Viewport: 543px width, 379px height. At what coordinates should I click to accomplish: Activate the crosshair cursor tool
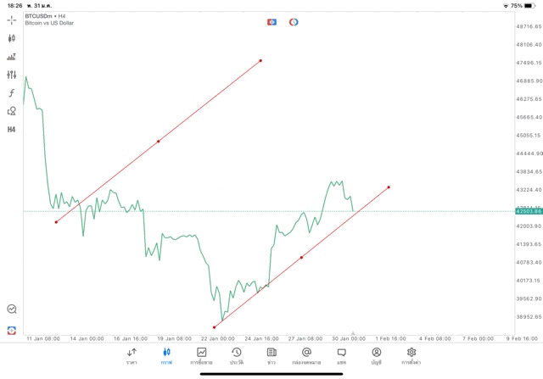[x=12, y=20]
